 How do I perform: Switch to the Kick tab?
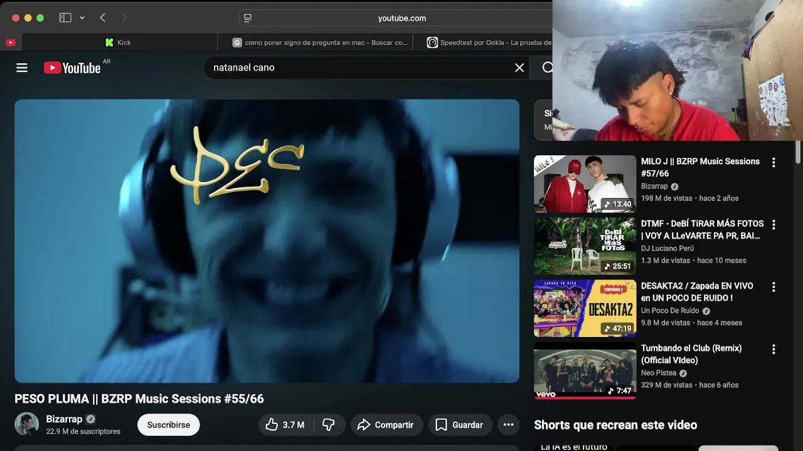click(119, 43)
